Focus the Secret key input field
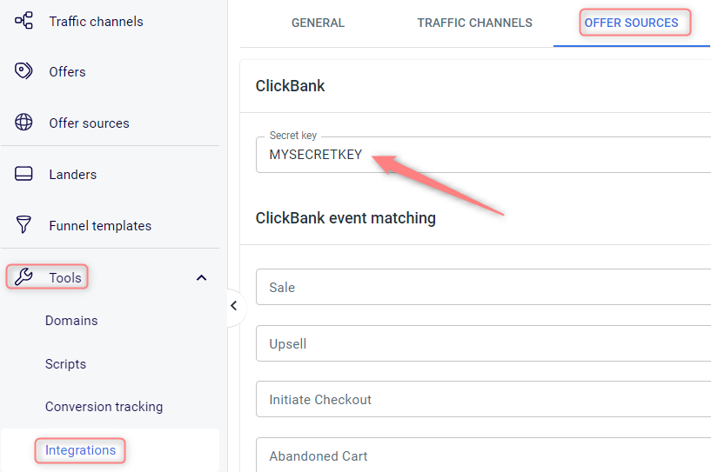 click(x=483, y=155)
